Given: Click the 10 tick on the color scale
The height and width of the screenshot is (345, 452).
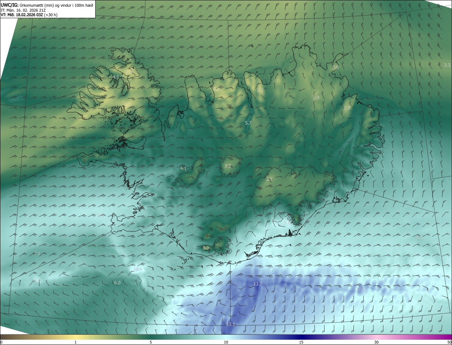Looking at the screenshot, I should point(226,342).
